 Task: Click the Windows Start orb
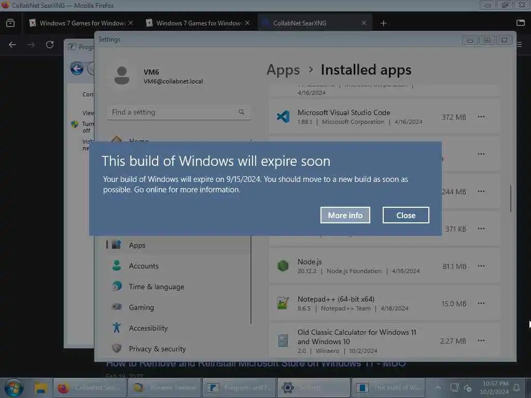click(14, 388)
